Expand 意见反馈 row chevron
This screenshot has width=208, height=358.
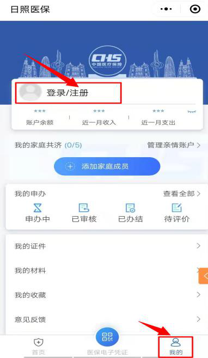point(198,319)
